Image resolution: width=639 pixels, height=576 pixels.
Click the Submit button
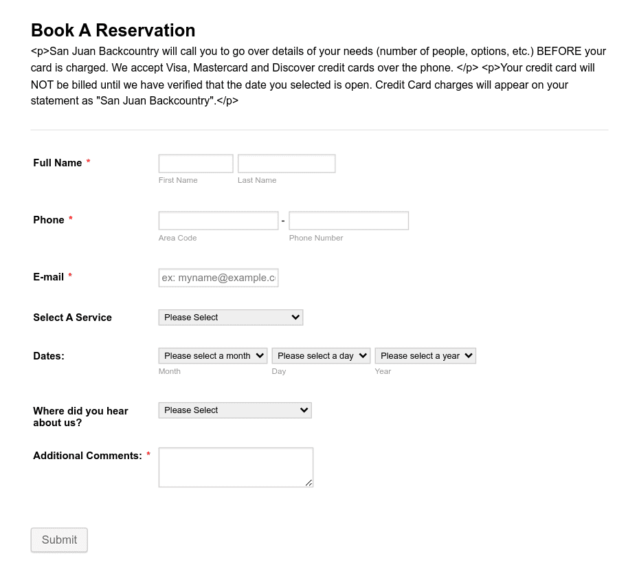tap(60, 540)
